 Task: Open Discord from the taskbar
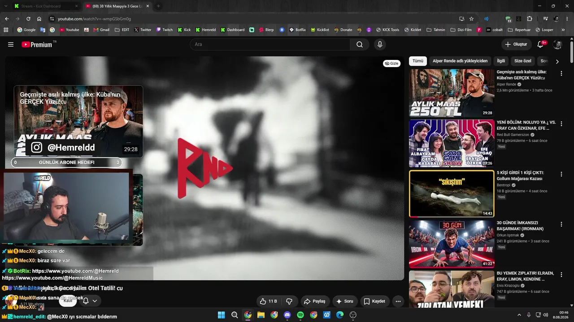tap(287, 315)
